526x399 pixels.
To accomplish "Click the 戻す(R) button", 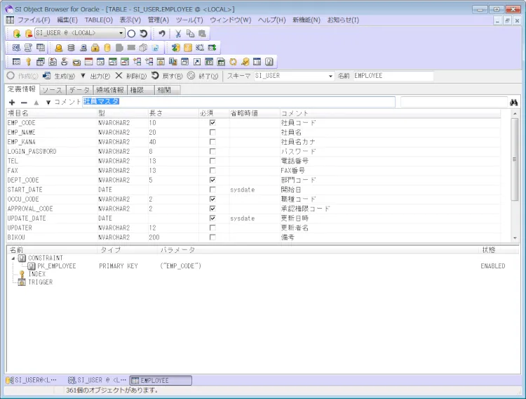I will (167, 76).
